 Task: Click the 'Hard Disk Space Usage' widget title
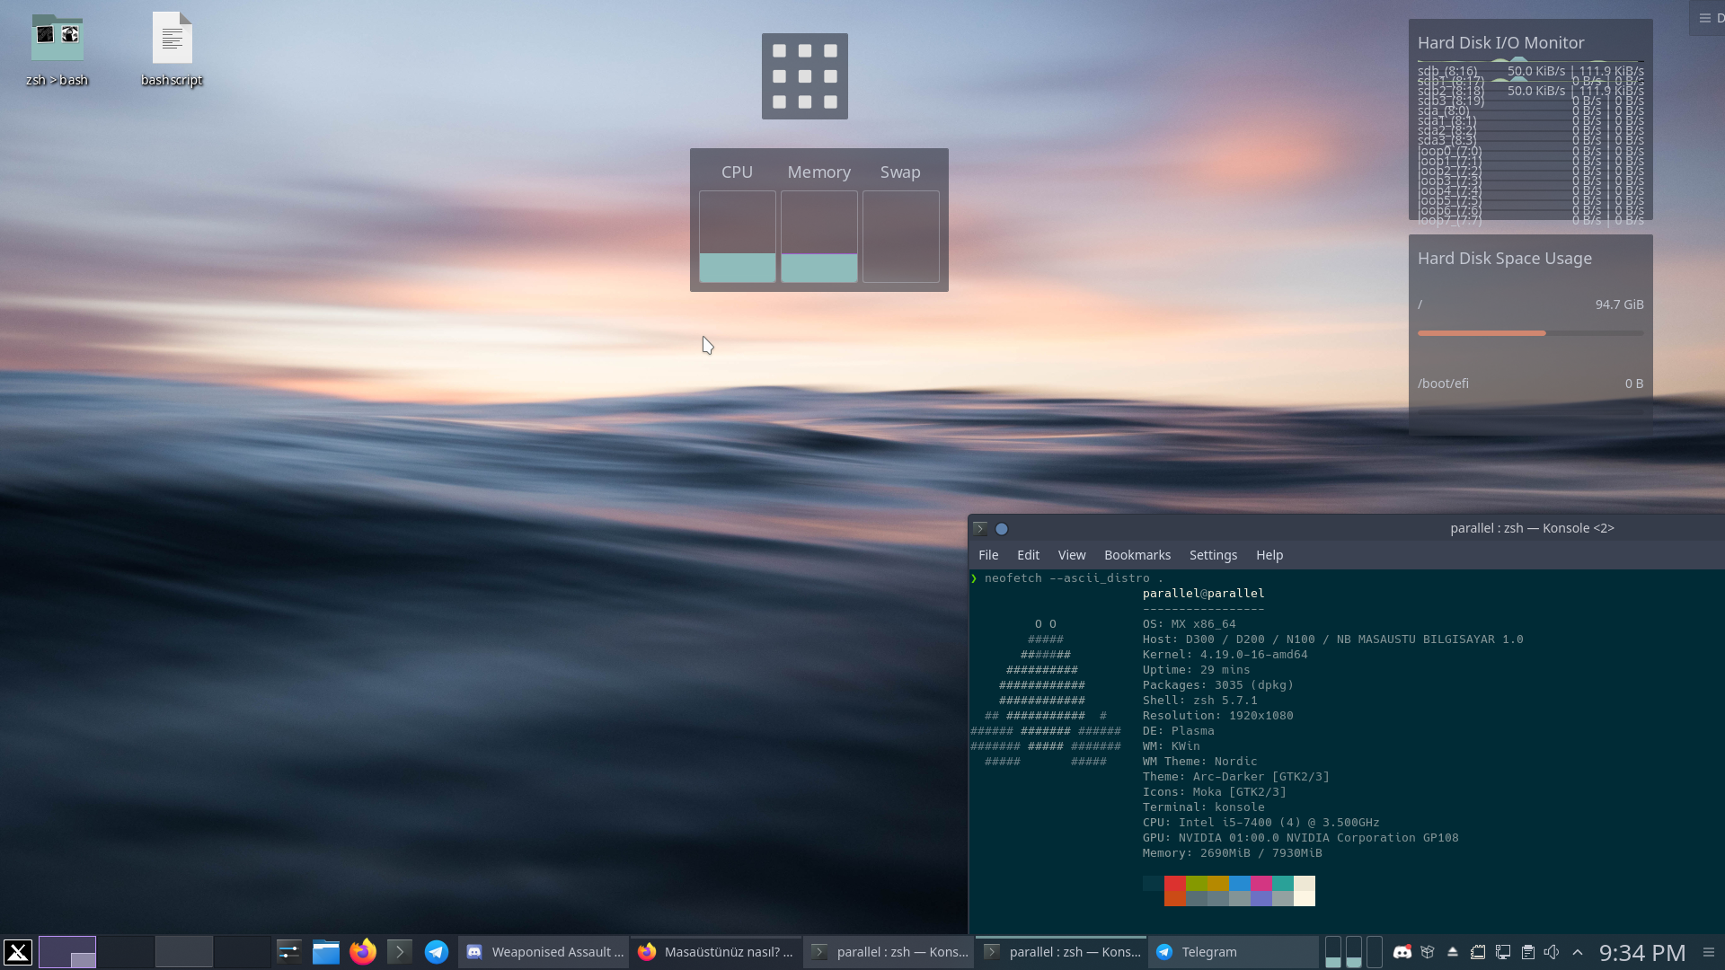click(1505, 259)
